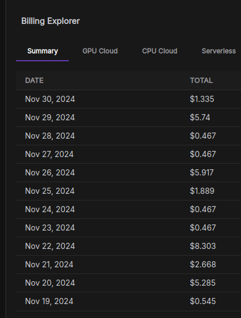This screenshot has width=241, height=318.
Task: Click the DATE column header
Action: pyautogui.click(x=34, y=81)
